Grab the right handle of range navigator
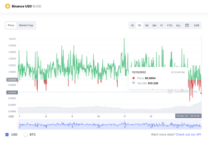Screen dimensions: 208x141 (x=201, y=124)
